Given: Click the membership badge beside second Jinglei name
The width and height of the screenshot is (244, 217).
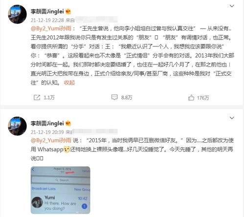Looking at the screenshot, I should click(x=68, y=124).
